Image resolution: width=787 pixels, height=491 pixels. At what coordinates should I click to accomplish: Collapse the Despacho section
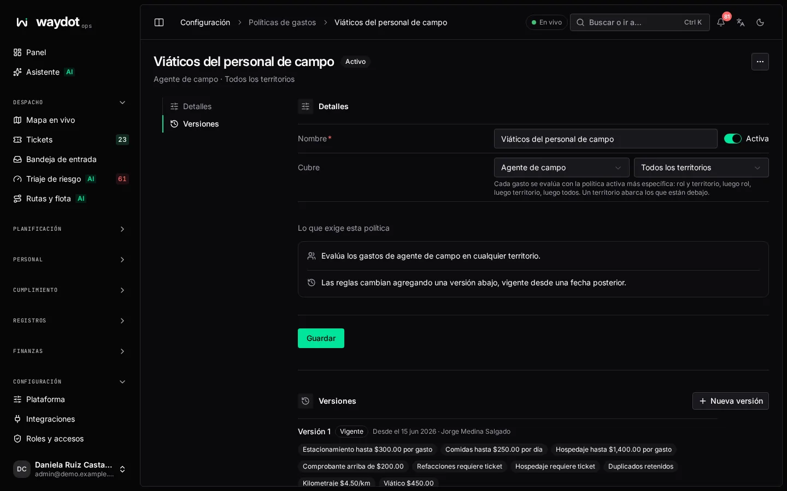70,103
